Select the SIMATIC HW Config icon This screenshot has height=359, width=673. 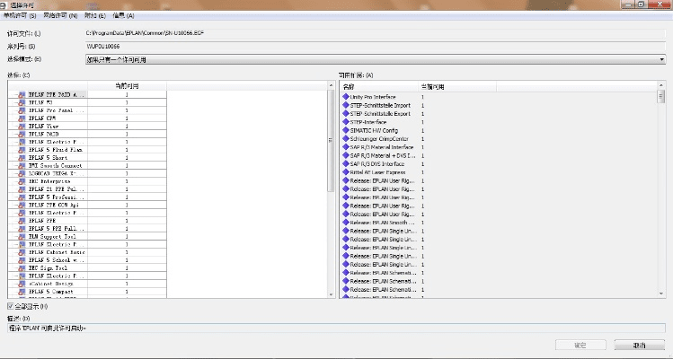346,130
